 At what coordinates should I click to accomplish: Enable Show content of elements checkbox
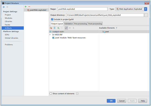tap(51, 94)
